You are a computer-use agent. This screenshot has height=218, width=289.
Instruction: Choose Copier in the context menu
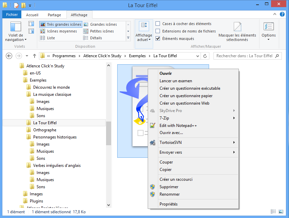pos(193,170)
